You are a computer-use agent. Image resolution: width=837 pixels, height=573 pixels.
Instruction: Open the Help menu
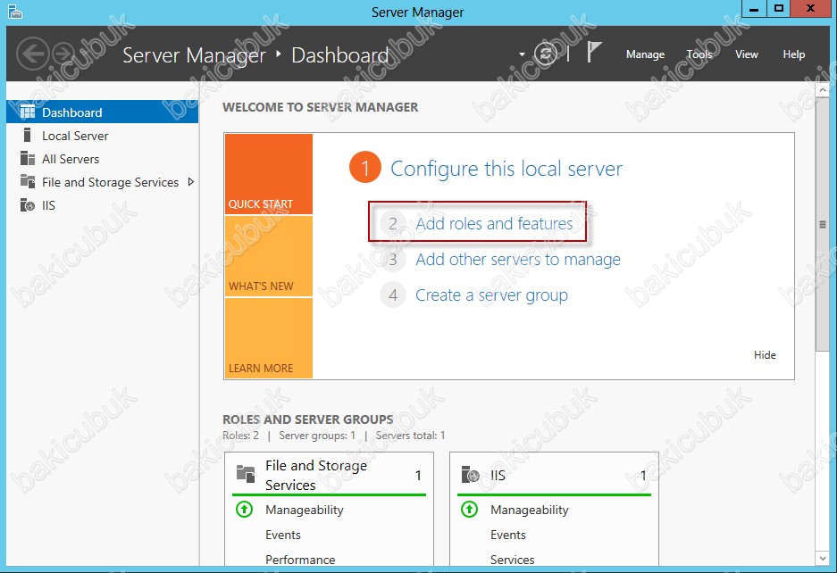pos(794,54)
